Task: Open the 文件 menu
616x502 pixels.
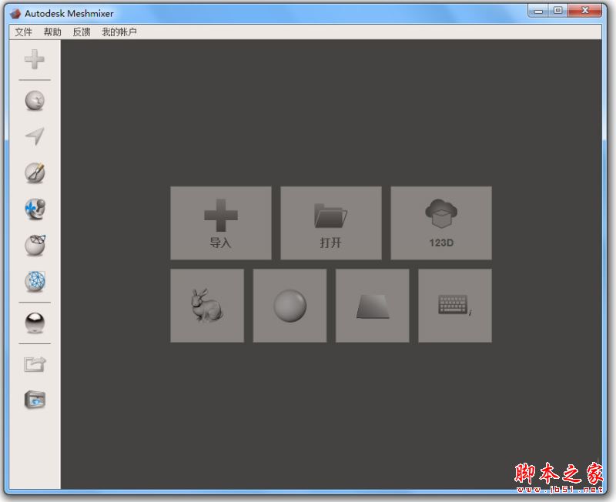Action: point(23,32)
